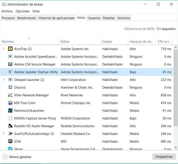Click the Hammer & Chisel, Inc. cell
Image resolution: width=178 pixels, height=164 pixels.
coord(77,87)
